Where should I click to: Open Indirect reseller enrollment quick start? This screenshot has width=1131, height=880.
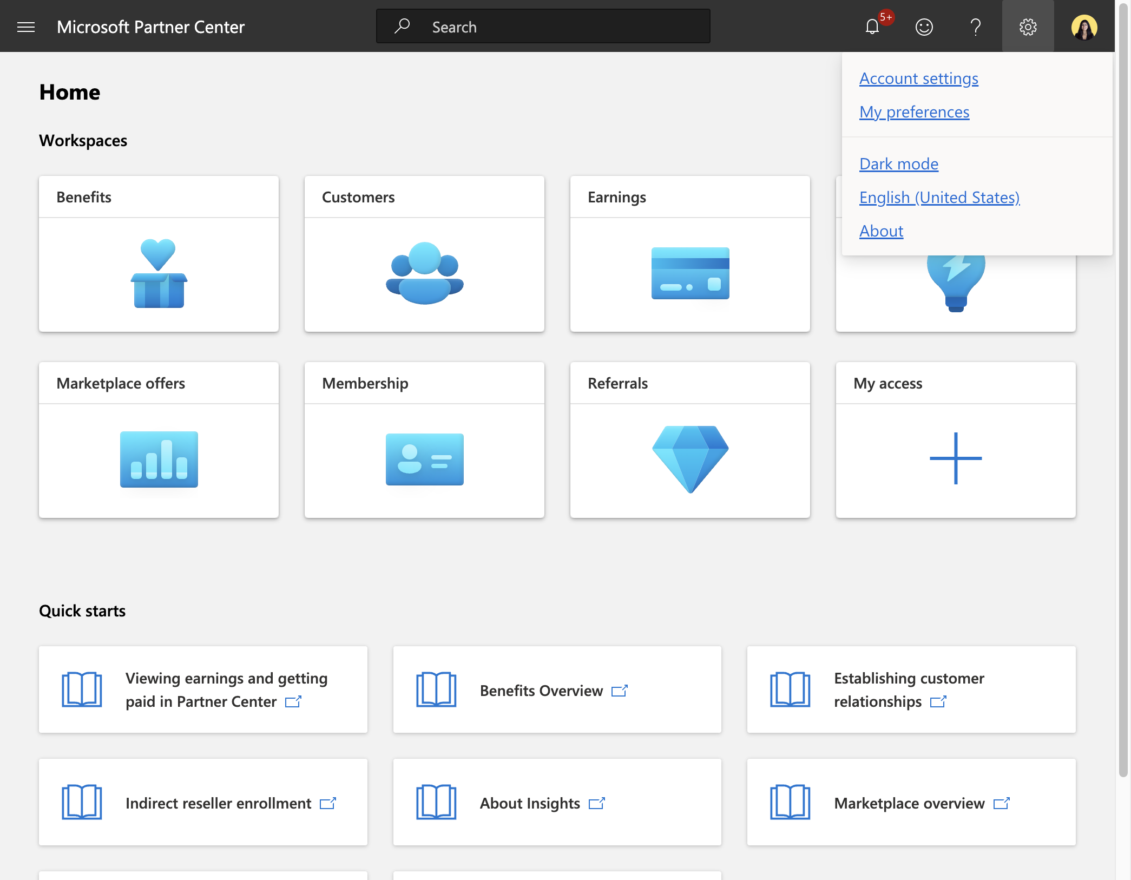[203, 802]
